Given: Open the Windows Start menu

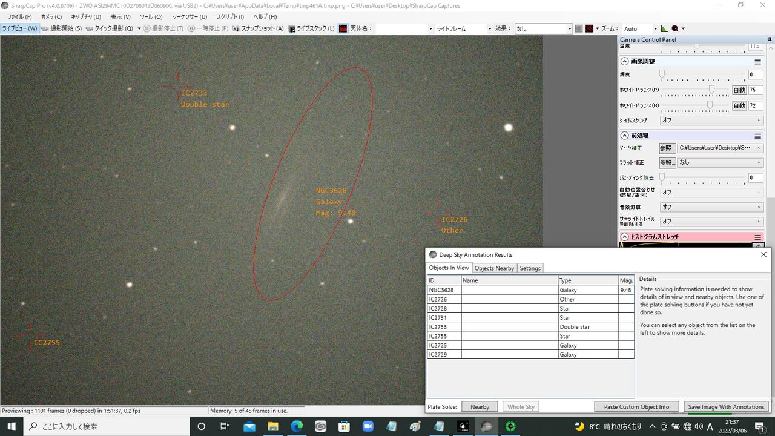Looking at the screenshot, I should pyautogui.click(x=12, y=426).
